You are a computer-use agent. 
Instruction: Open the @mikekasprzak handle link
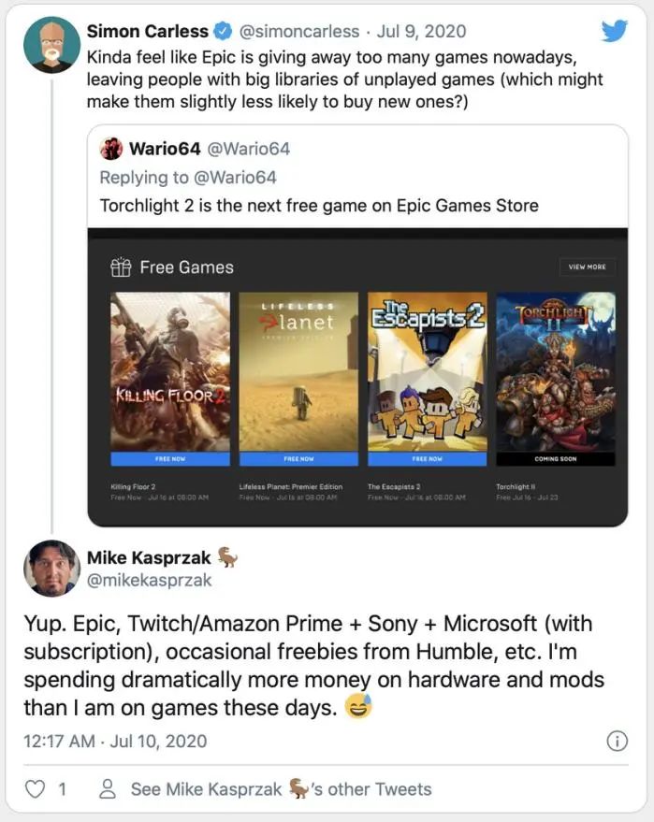pos(149,581)
